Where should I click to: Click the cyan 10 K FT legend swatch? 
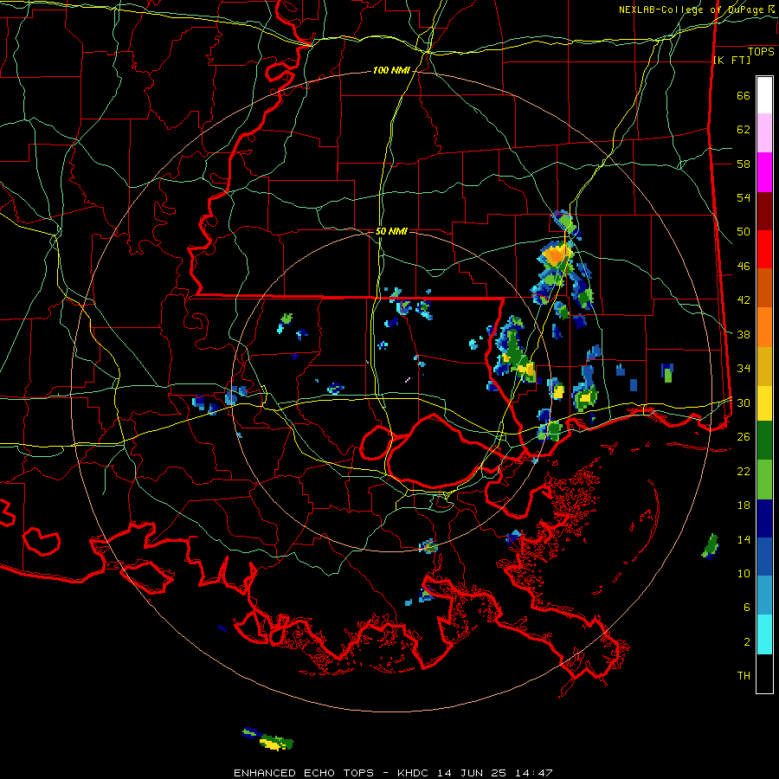click(764, 634)
